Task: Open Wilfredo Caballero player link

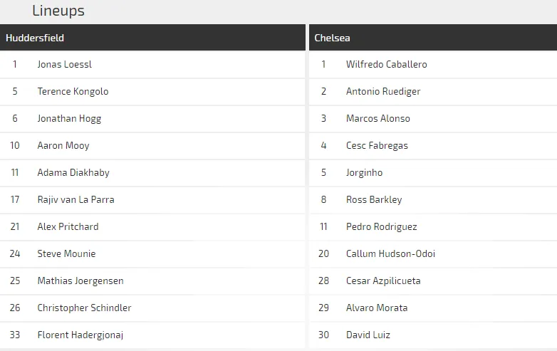Action: (387, 64)
